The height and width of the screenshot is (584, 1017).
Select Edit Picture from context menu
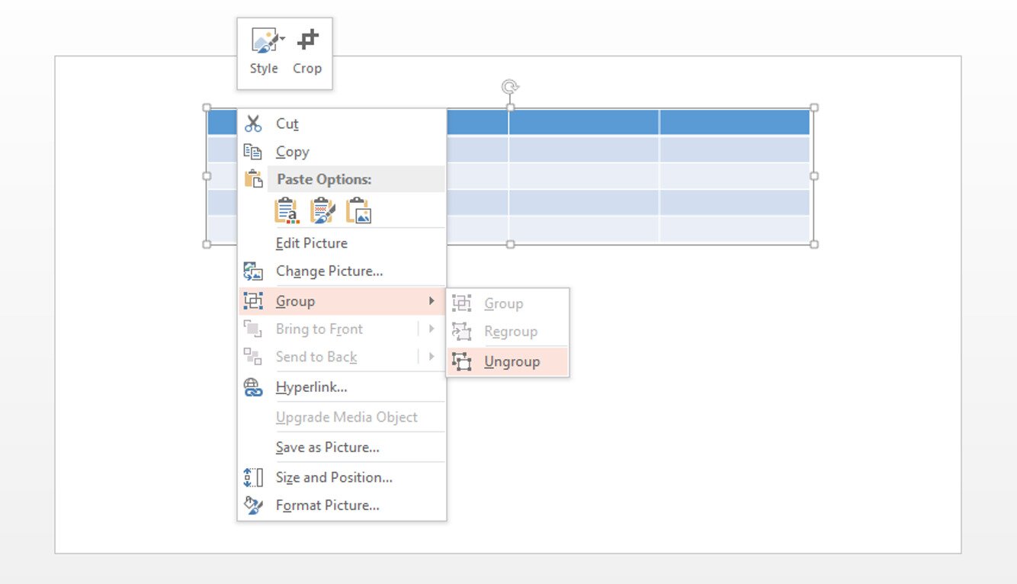click(x=311, y=243)
